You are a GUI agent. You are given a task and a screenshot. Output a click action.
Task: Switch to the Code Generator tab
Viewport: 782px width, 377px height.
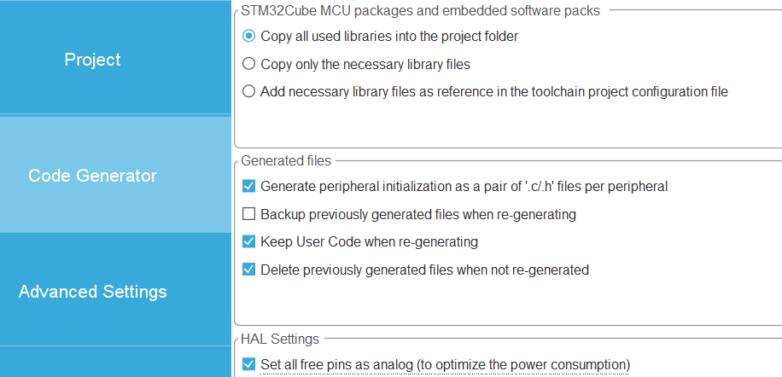click(93, 176)
